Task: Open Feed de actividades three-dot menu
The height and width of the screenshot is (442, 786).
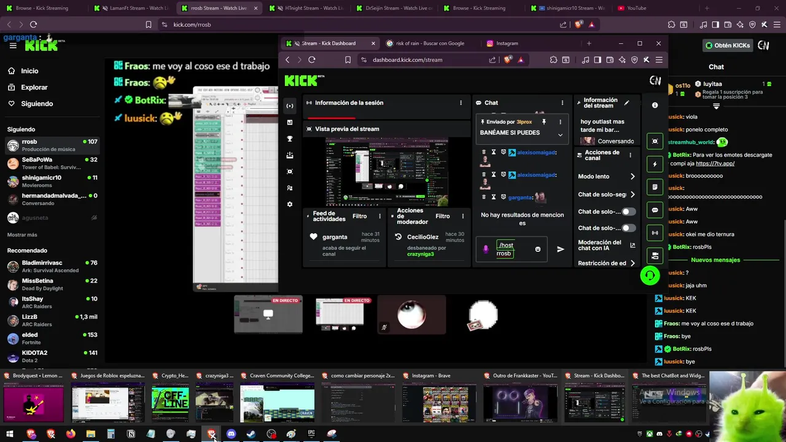Action: click(x=379, y=216)
